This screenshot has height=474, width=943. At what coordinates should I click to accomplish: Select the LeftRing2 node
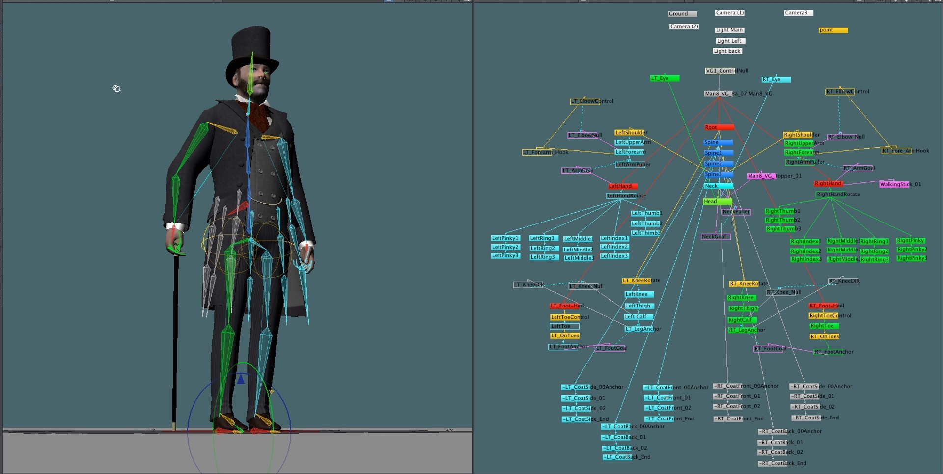[x=544, y=248]
